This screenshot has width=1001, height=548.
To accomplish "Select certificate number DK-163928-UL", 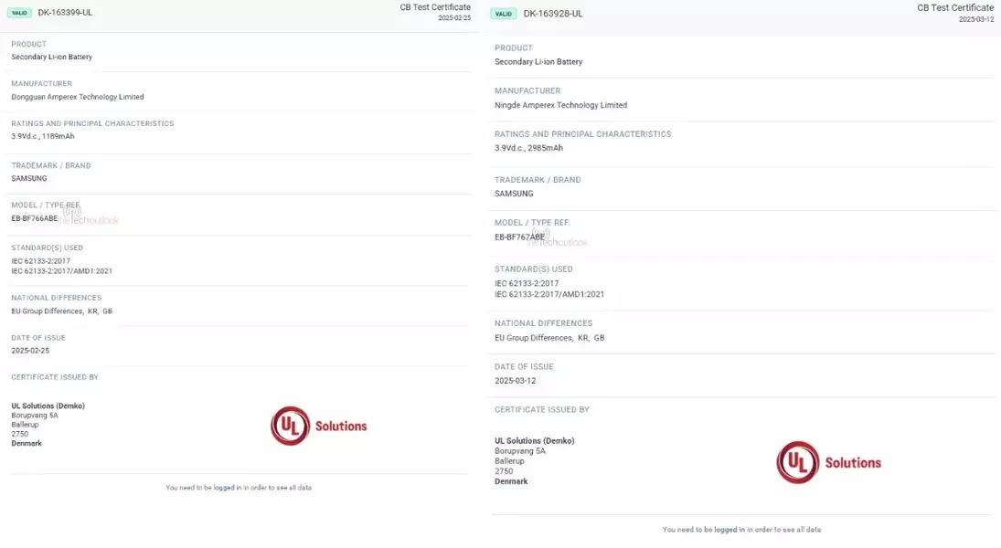I will pyautogui.click(x=553, y=14).
